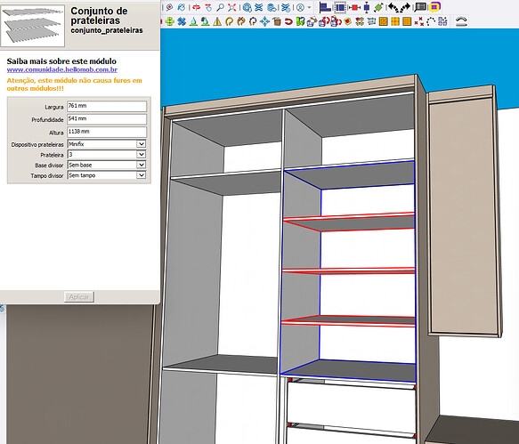Viewport: 519px width, 444px height.
Task: Select the green diagonal stretch tool icon
Action: tap(378, 7)
